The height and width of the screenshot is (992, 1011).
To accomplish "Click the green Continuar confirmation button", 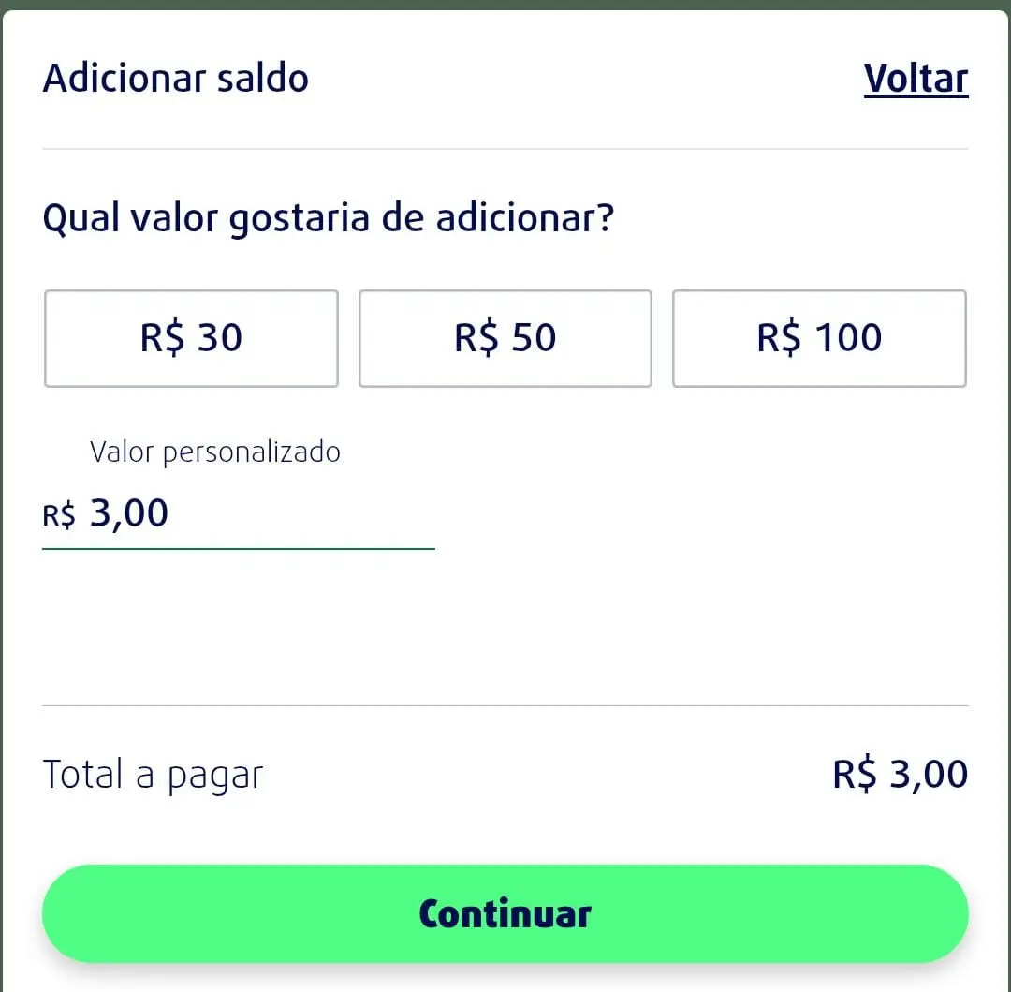I will coord(505,913).
